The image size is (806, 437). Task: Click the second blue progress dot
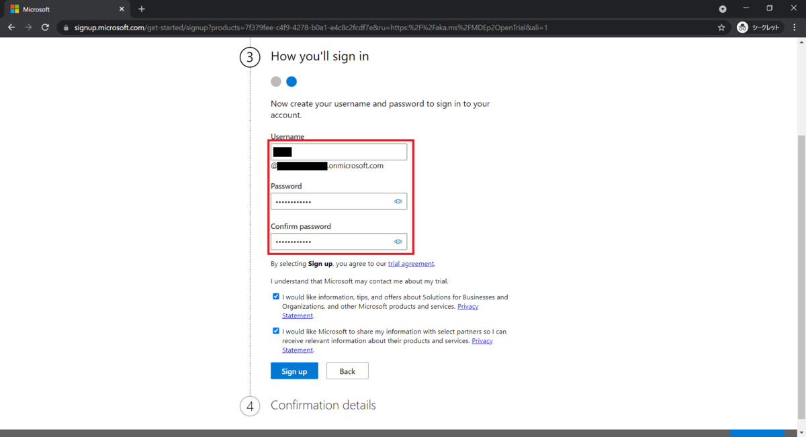point(292,82)
